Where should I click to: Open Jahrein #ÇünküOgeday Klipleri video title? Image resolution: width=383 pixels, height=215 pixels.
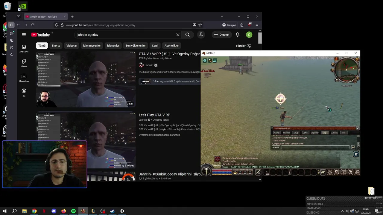tap(170, 174)
